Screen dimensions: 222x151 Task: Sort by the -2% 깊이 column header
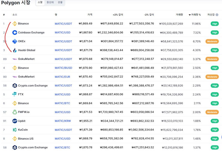click(149, 15)
